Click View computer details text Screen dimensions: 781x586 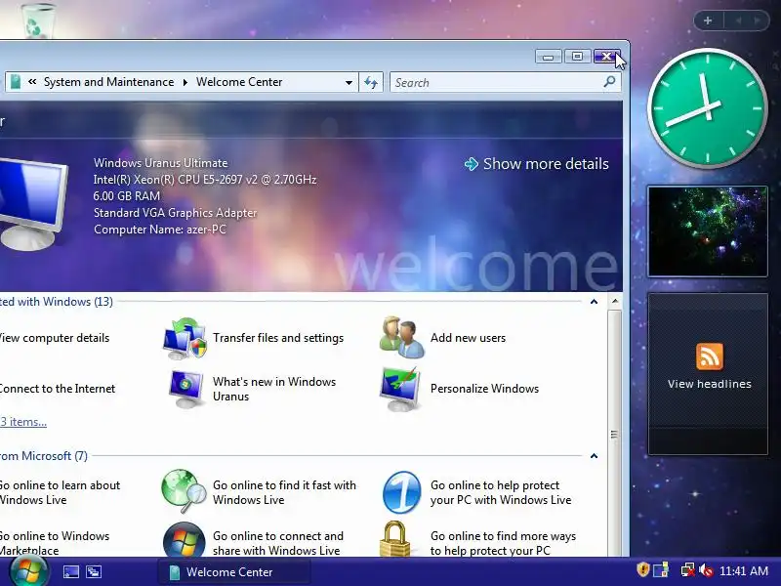click(x=55, y=338)
